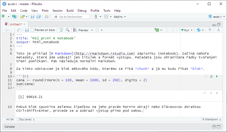Collapse the chunk output with double chevron

(211, 93)
